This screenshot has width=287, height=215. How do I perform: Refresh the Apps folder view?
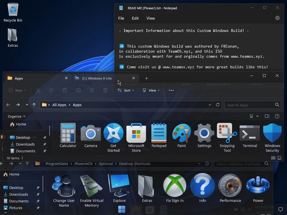pos(217,105)
